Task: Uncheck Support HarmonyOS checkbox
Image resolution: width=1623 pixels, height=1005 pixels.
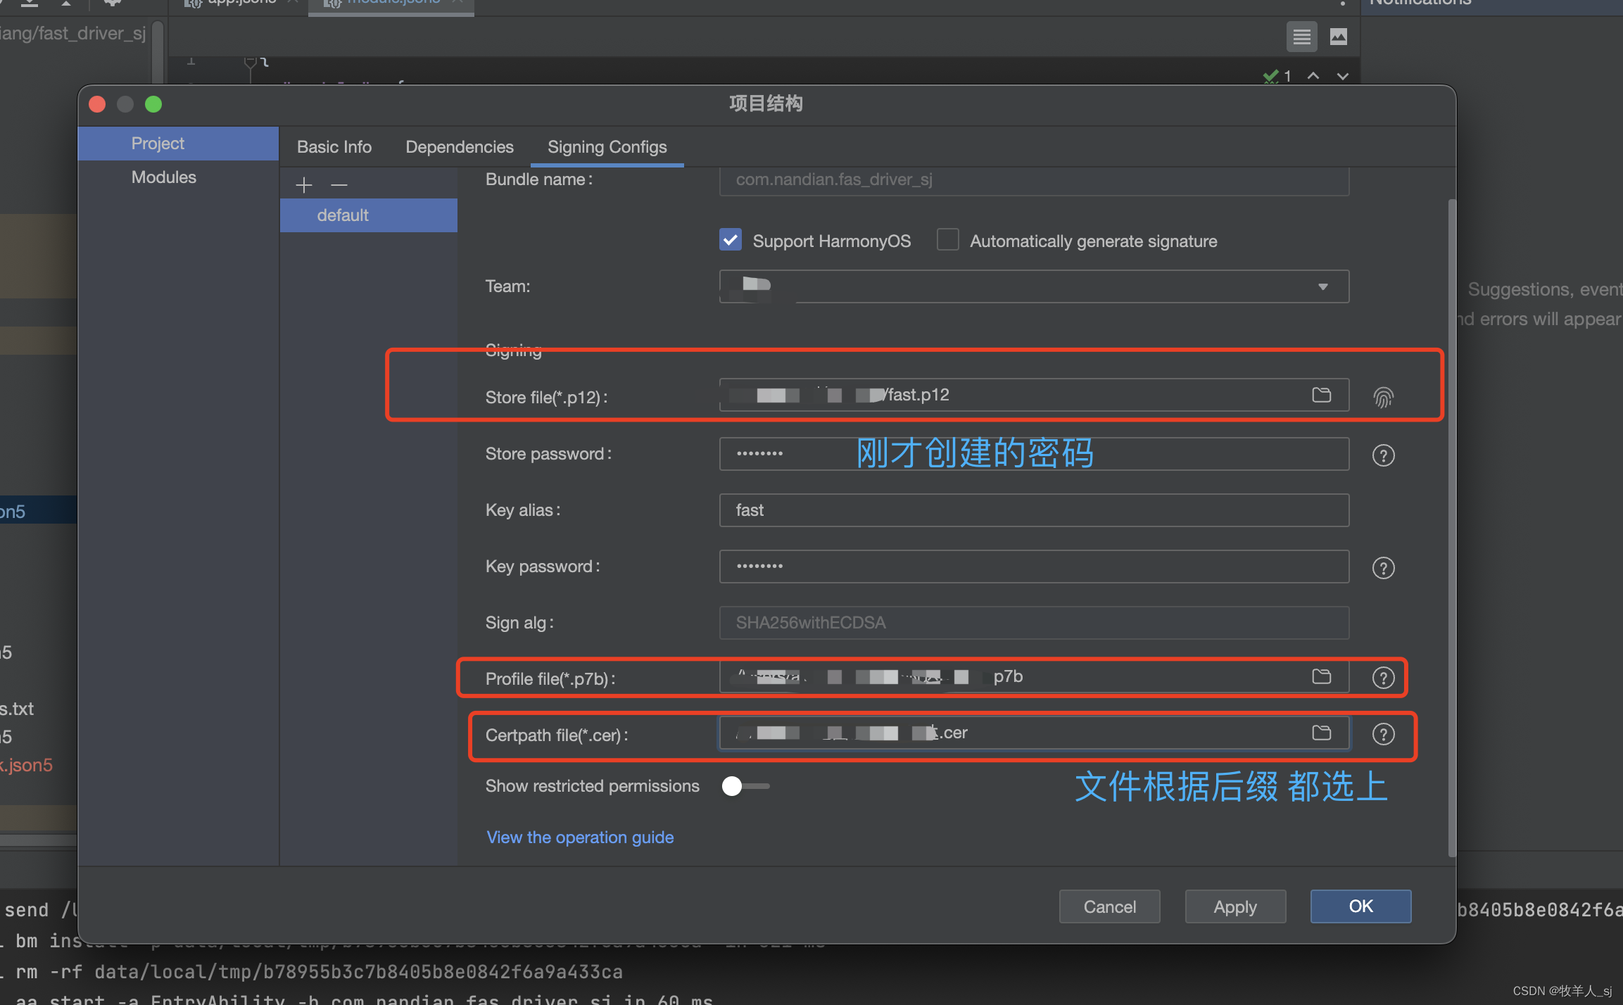Action: click(731, 240)
